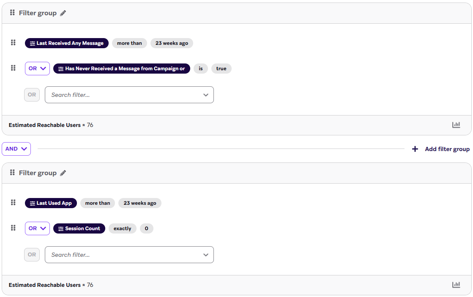Open AND operator dropdown between filter groups
Image resolution: width=473 pixels, height=297 pixels.
click(x=16, y=149)
